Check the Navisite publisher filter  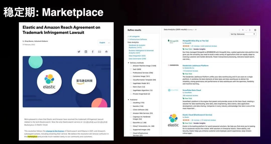[x=131, y=106]
